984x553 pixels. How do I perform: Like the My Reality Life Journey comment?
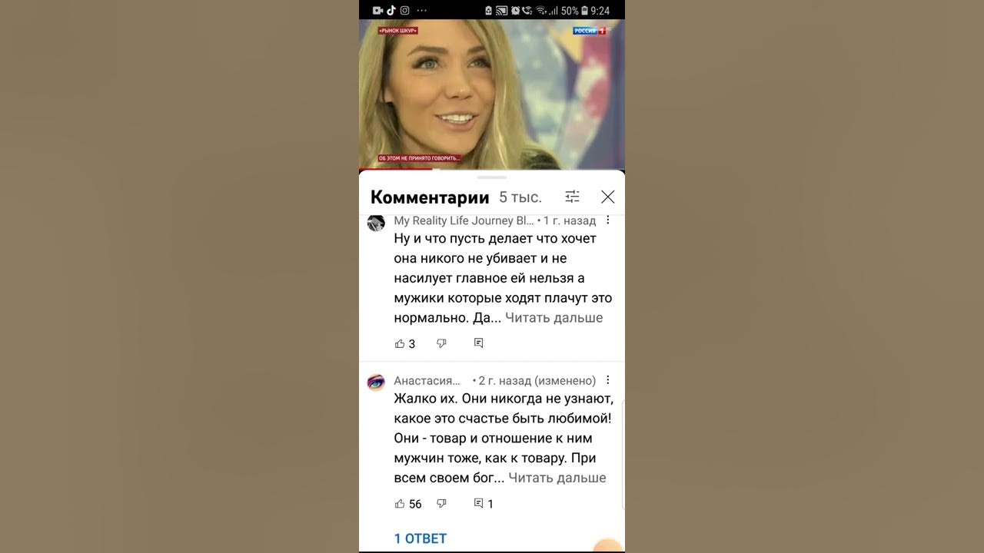pyautogui.click(x=400, y=343)
